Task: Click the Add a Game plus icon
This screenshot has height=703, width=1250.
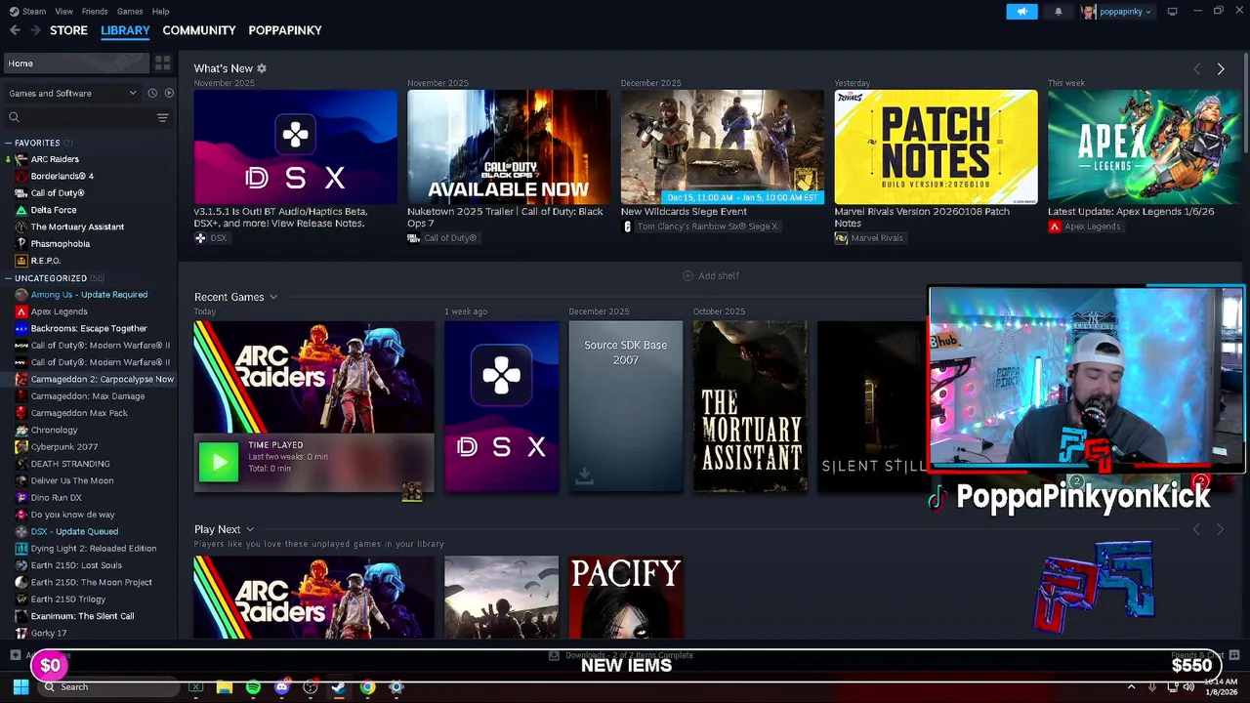Action: click(15, 655)
